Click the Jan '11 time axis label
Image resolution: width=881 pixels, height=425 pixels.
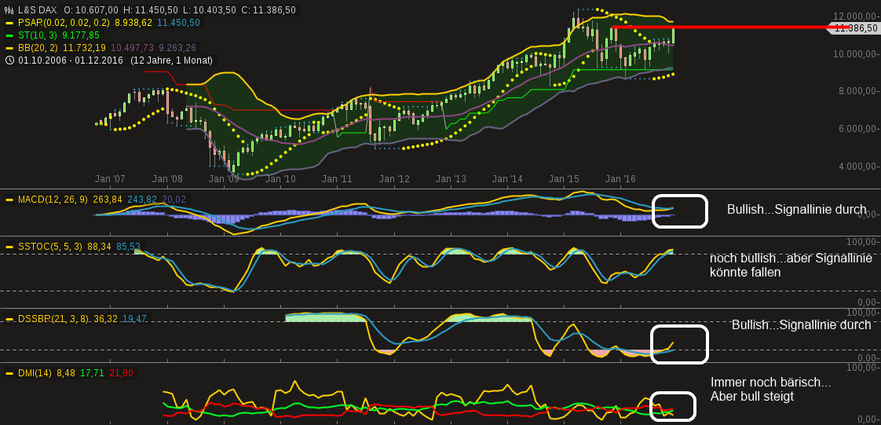[337, 179]
